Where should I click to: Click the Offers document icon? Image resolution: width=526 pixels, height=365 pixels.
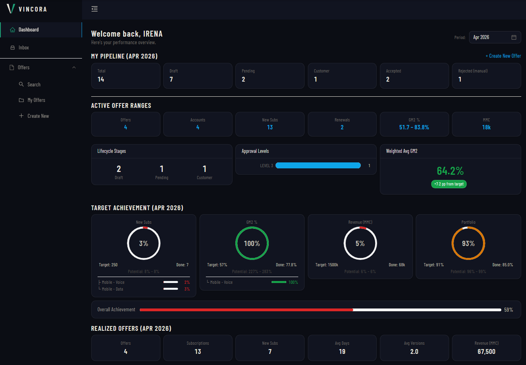click(x=12, y=68)
